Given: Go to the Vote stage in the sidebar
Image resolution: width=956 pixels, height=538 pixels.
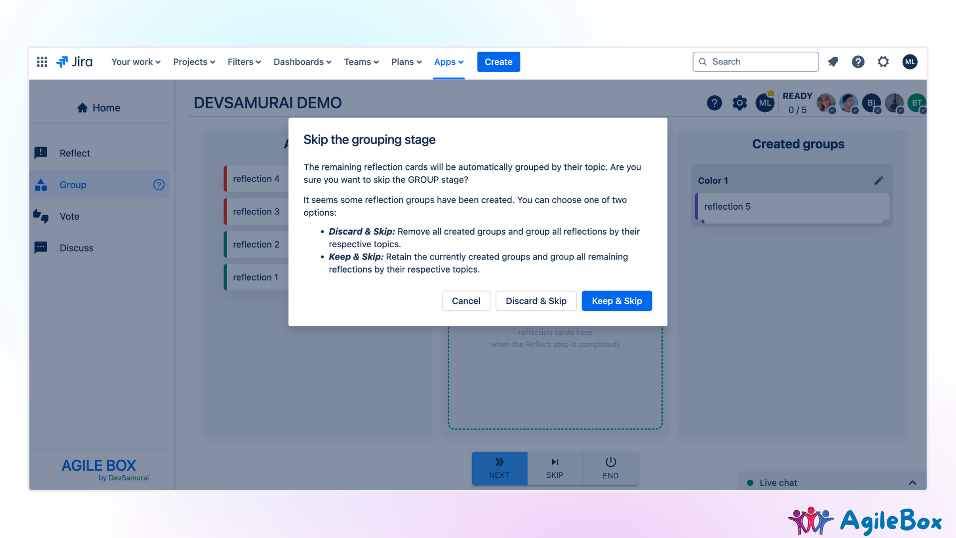Looking at the screenshot, I should click(69, 216).
